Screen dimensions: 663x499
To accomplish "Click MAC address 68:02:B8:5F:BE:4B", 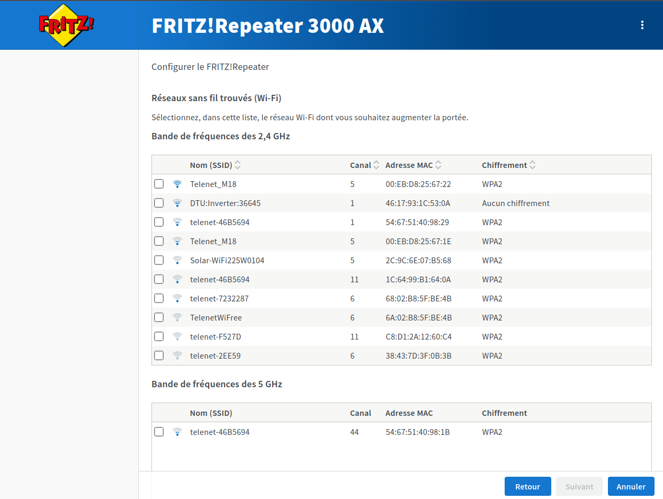I will point(418,299).
